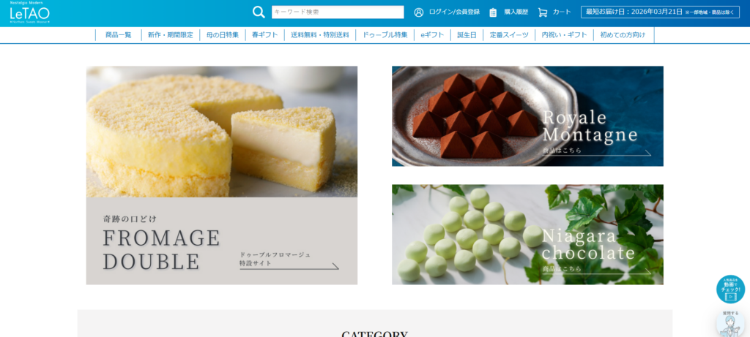Open the video check round badge
This screenshot has height=337, width=750.
(x=730, y=289)
